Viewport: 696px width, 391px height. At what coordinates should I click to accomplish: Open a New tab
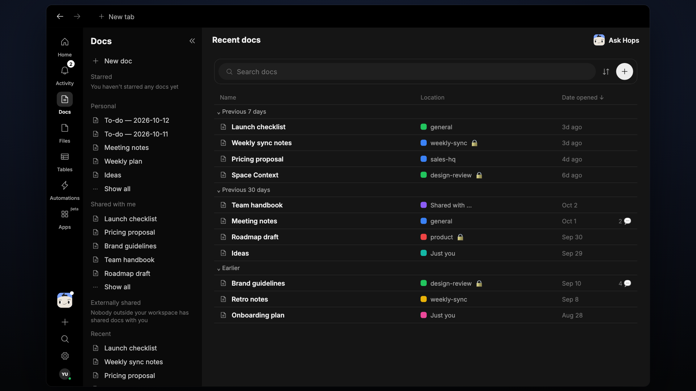116,17
